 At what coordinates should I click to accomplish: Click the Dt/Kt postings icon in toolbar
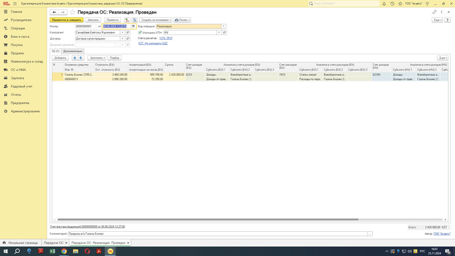point(127,20)
